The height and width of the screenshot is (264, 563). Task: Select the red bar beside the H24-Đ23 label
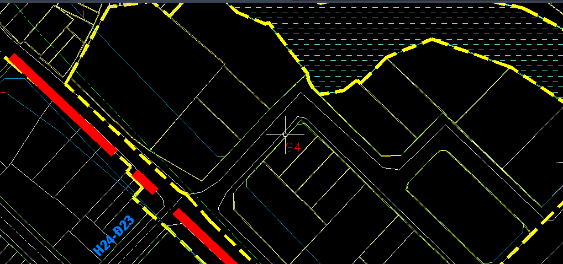206,237
